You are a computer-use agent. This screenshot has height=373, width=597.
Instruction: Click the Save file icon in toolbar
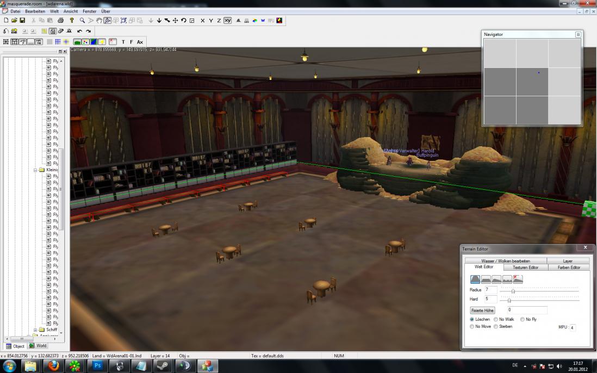(x=22, y=21)
